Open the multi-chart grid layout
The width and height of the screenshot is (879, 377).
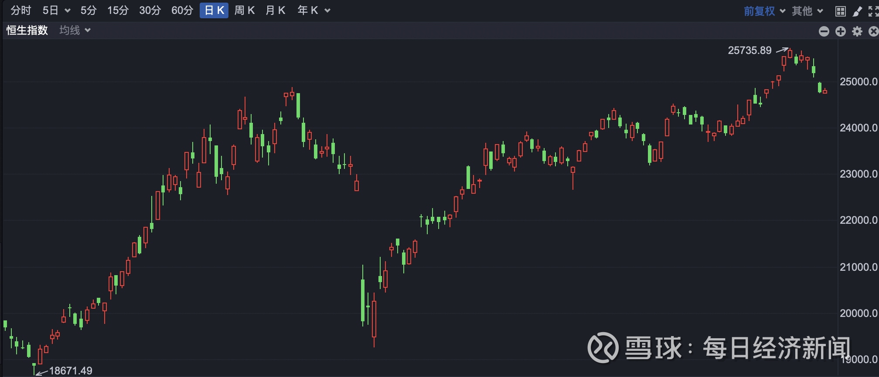pyautogui.click(x=841, y=11)
